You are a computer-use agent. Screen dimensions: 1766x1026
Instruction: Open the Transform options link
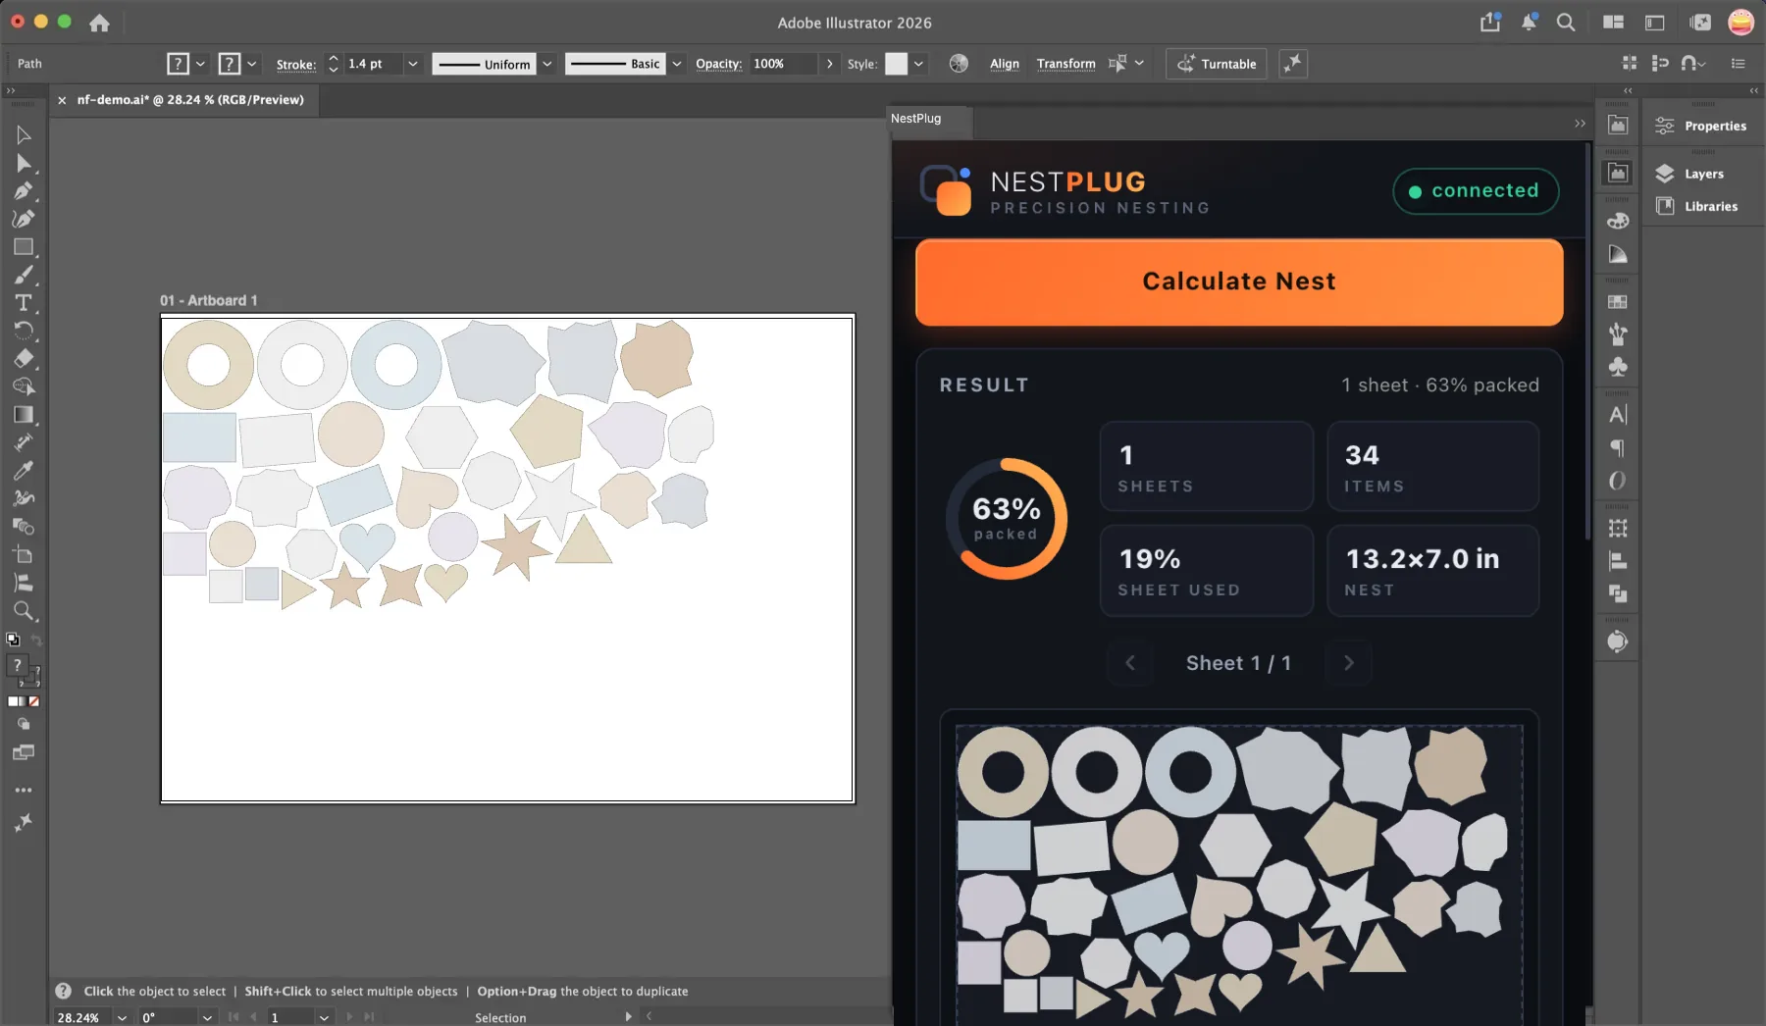click(1065, 64)
